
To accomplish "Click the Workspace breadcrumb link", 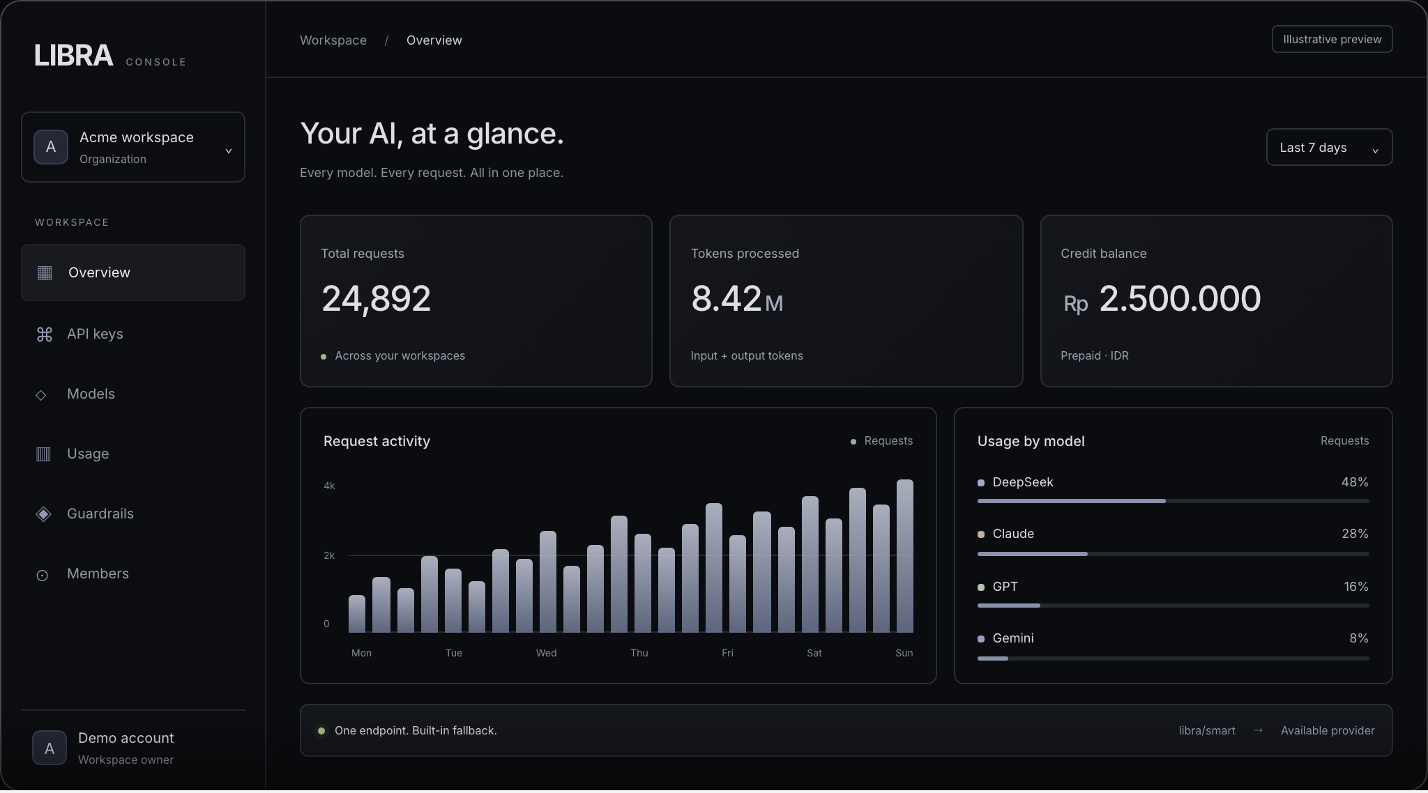I will [x=333, y=40].
